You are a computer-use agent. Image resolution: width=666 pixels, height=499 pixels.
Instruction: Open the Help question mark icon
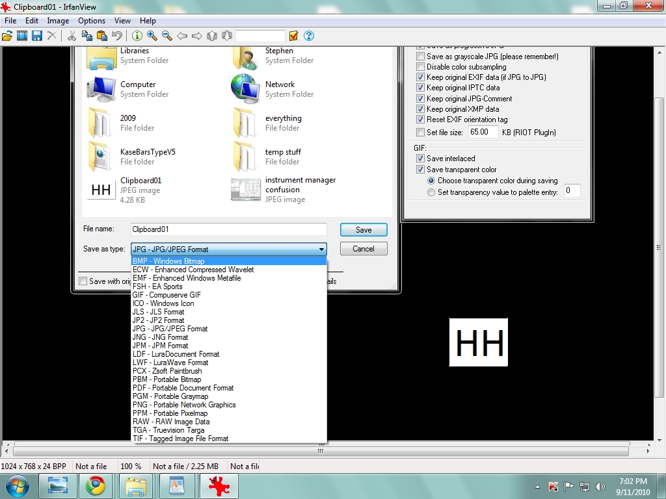(x=309, y=36)
